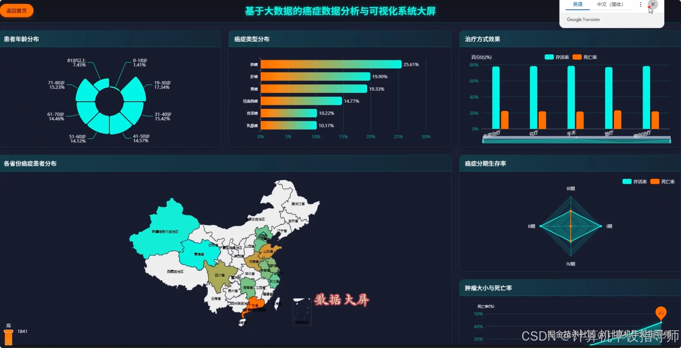Click the Ⅰ期 point on radar chart
Image resolution: width=681 pixels, height=348 pixels.
click(x=601, y=226)
